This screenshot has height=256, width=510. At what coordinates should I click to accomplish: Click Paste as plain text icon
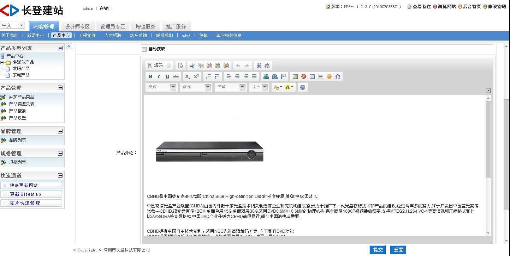[x=218, y=65]
